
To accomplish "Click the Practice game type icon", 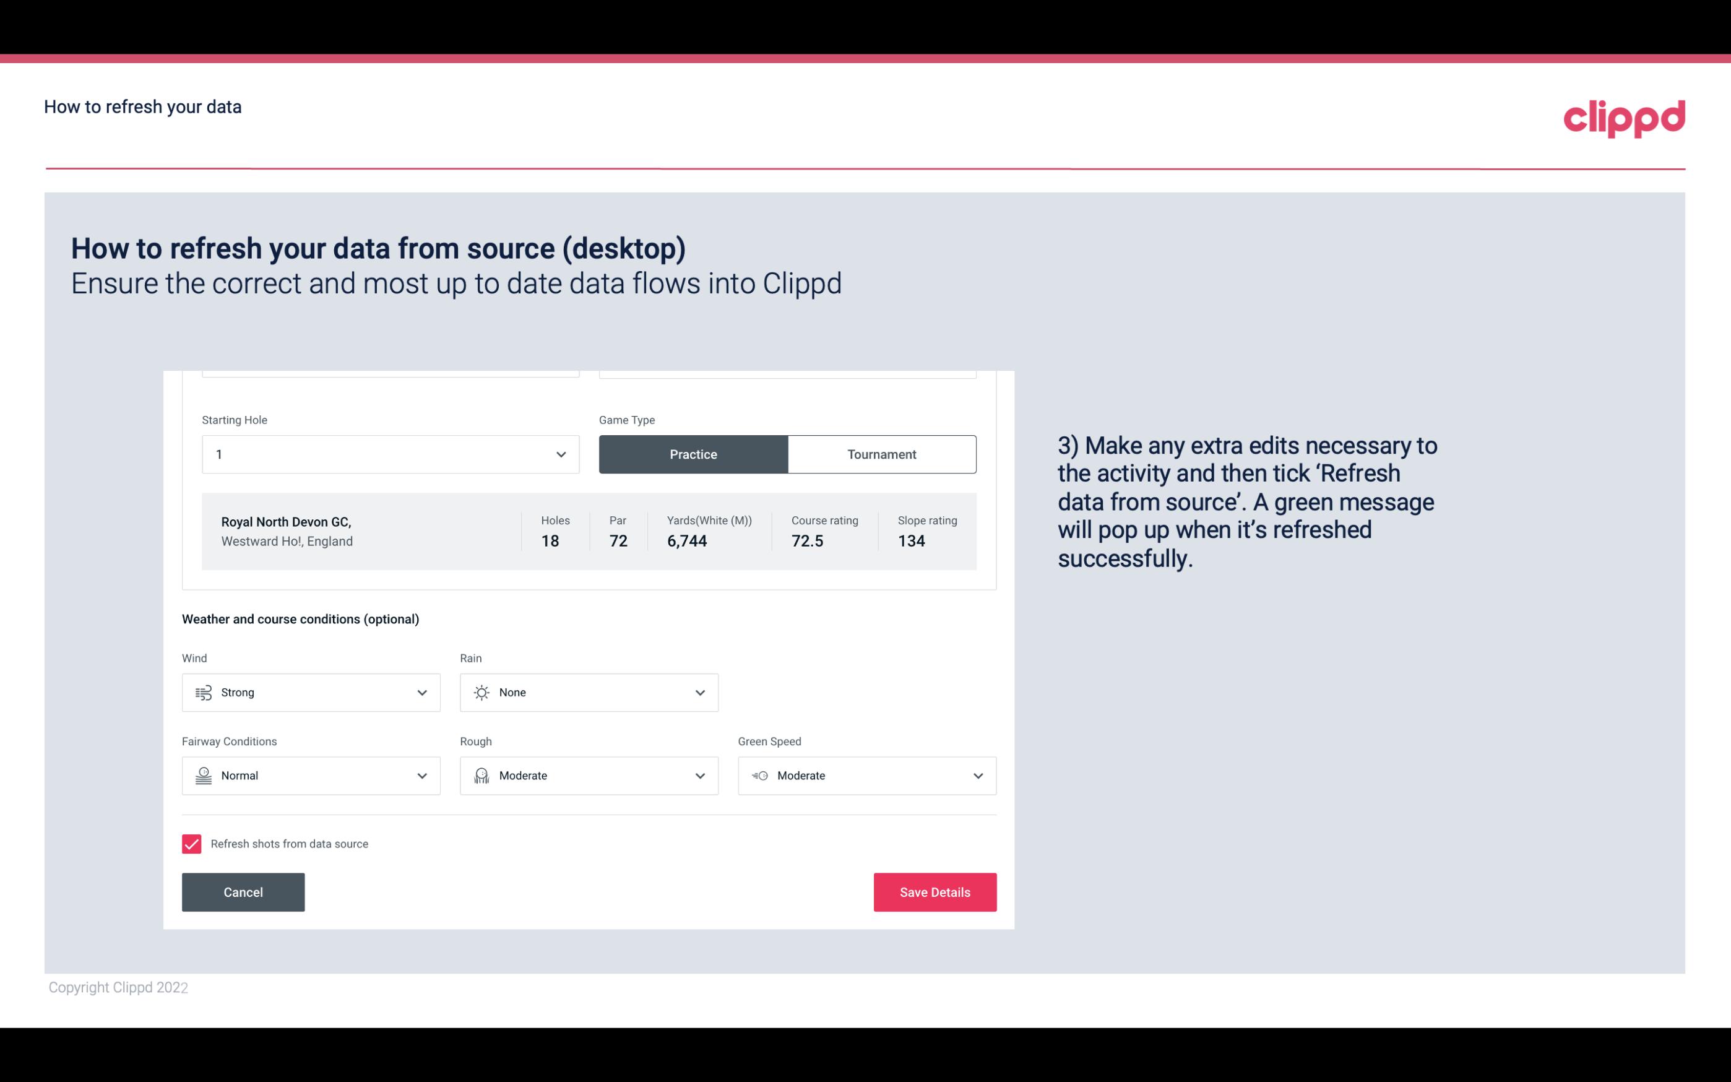I will (x=693, y=454).
